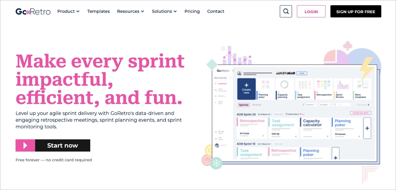Open the all sprints filter dropdown
The image size is (396, 190).
[311, 105]
